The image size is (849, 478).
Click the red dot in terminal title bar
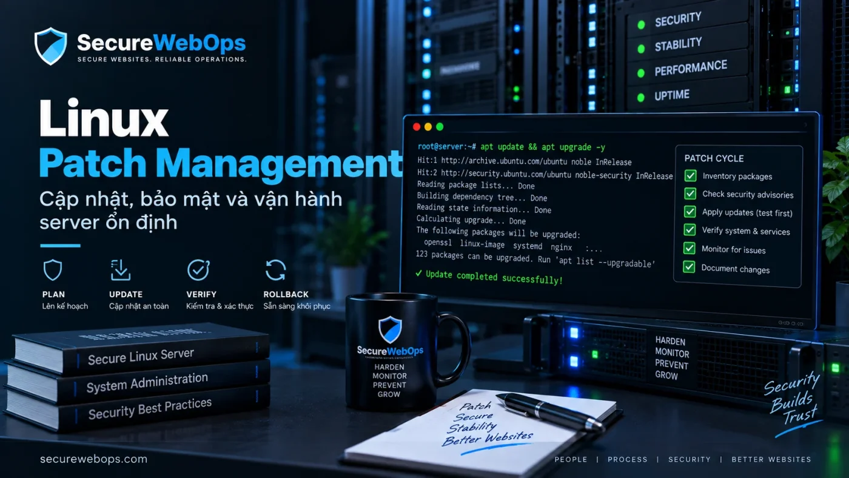[x=417, y=127]
